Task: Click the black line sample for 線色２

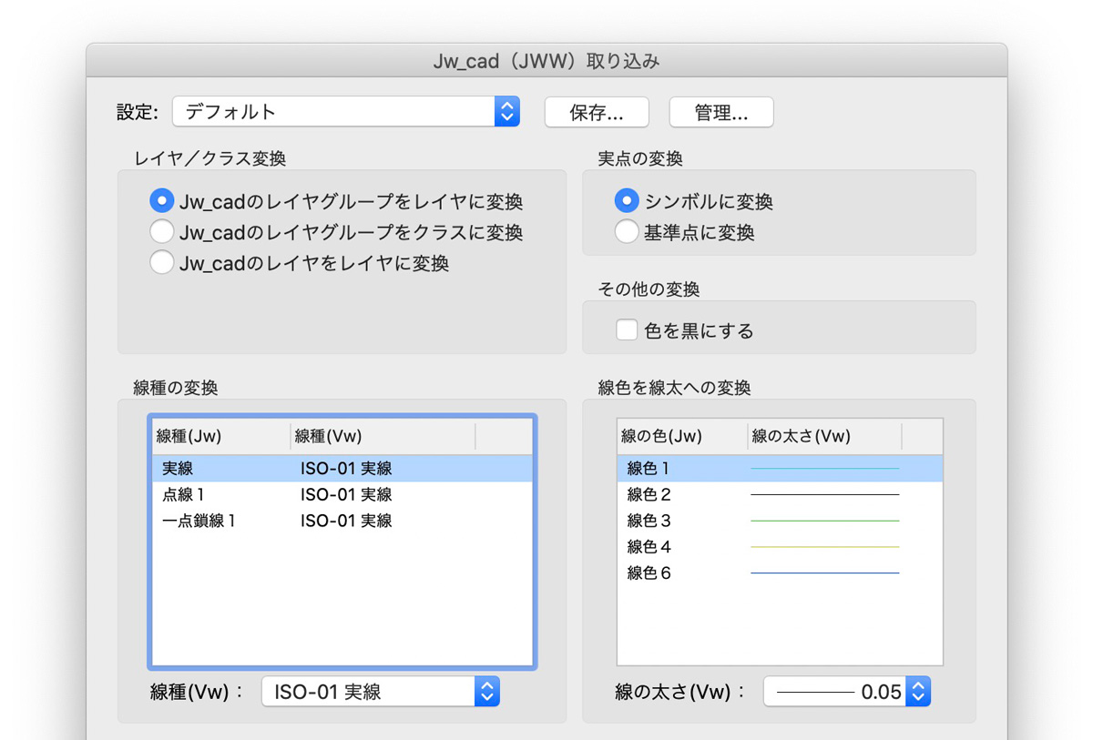Action: tap(824, 494)
